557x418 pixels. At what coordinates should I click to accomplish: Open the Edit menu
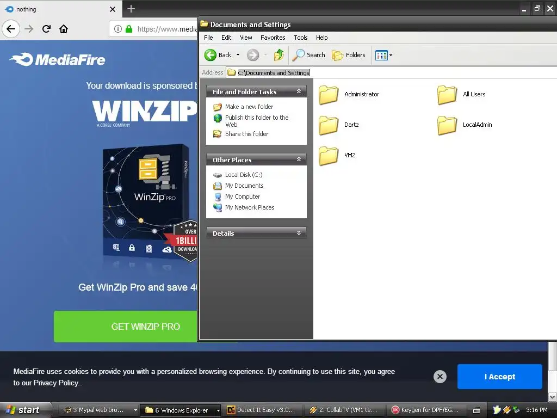[x=226, y=38]
